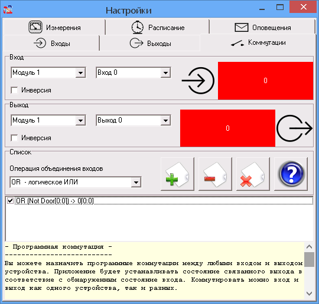
Task: Enable Инверсия checkbox in Выход group
Action: pos(14,138)
